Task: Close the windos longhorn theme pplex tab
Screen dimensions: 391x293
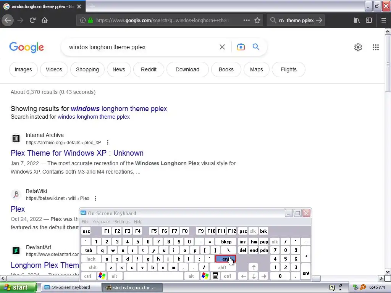Action: (x=79, y=6)
